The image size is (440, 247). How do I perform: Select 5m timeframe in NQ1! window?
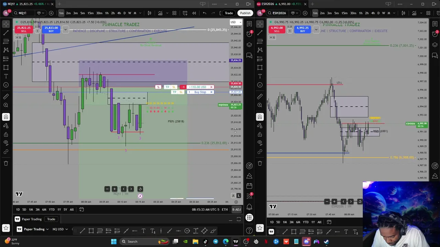[82, 13]
